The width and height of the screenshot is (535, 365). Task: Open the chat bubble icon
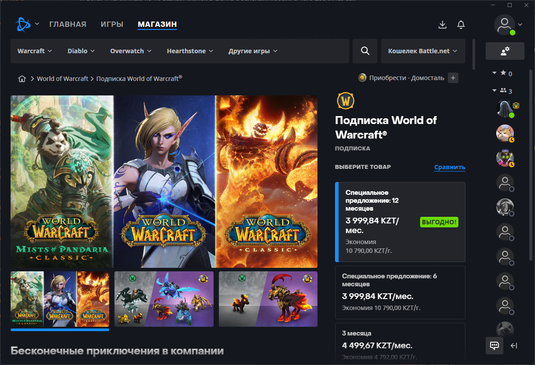coord(494,345)
